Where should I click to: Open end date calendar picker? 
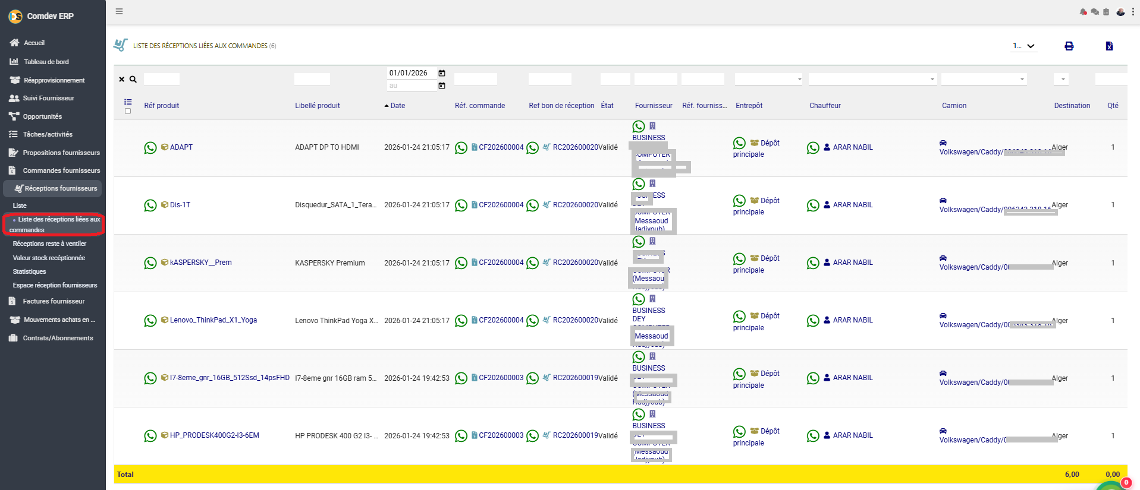coord(442,86)
